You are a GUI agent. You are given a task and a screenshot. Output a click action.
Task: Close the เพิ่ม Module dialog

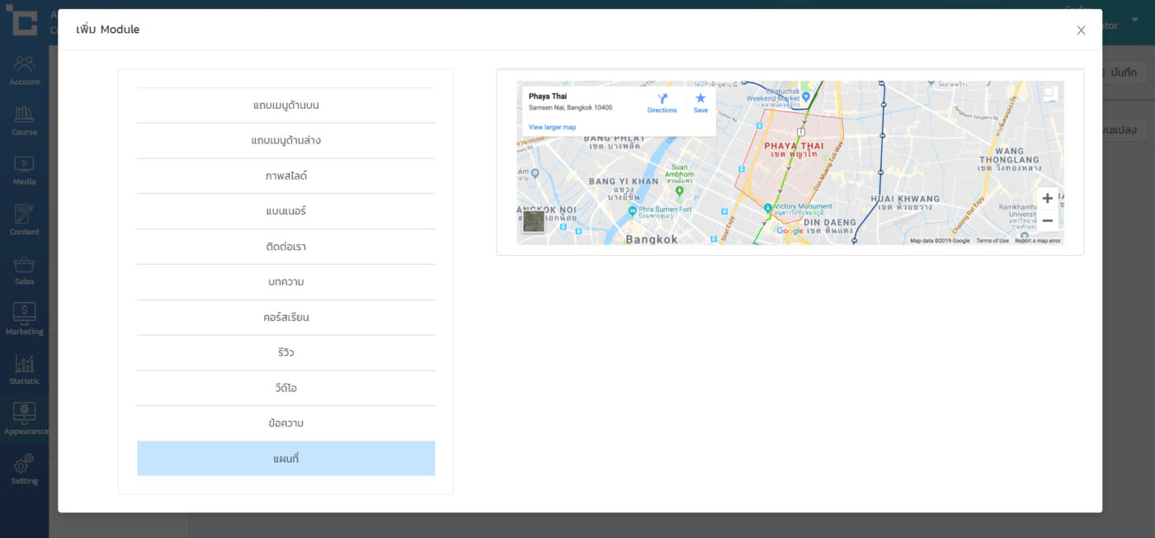tap(1081, 31)
